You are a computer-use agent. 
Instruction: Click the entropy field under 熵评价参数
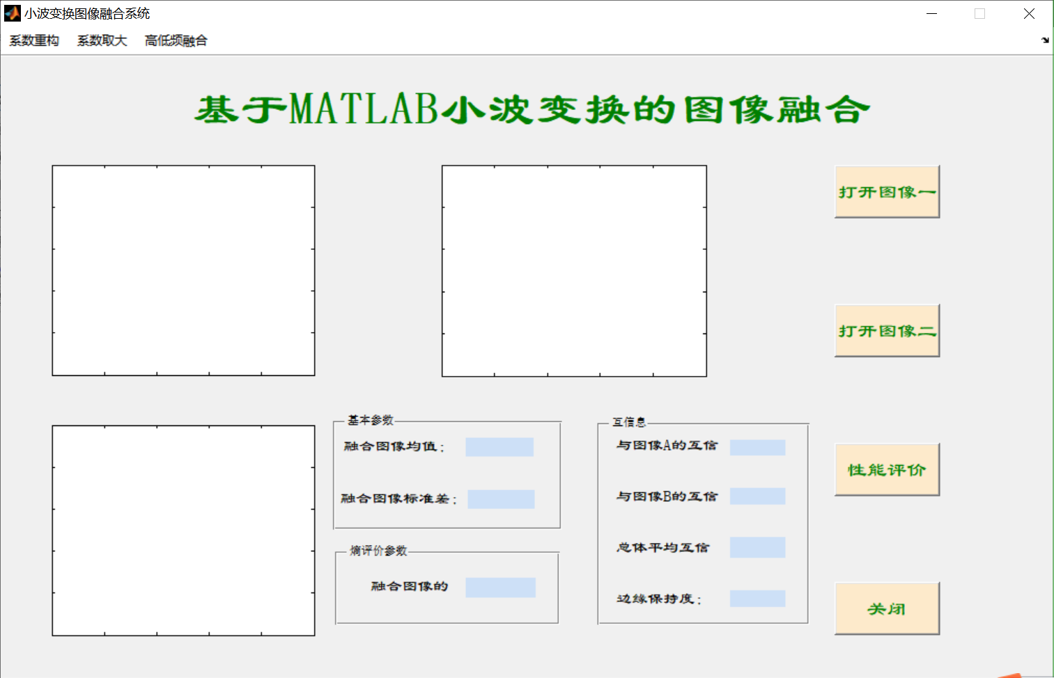coord(500,587)
